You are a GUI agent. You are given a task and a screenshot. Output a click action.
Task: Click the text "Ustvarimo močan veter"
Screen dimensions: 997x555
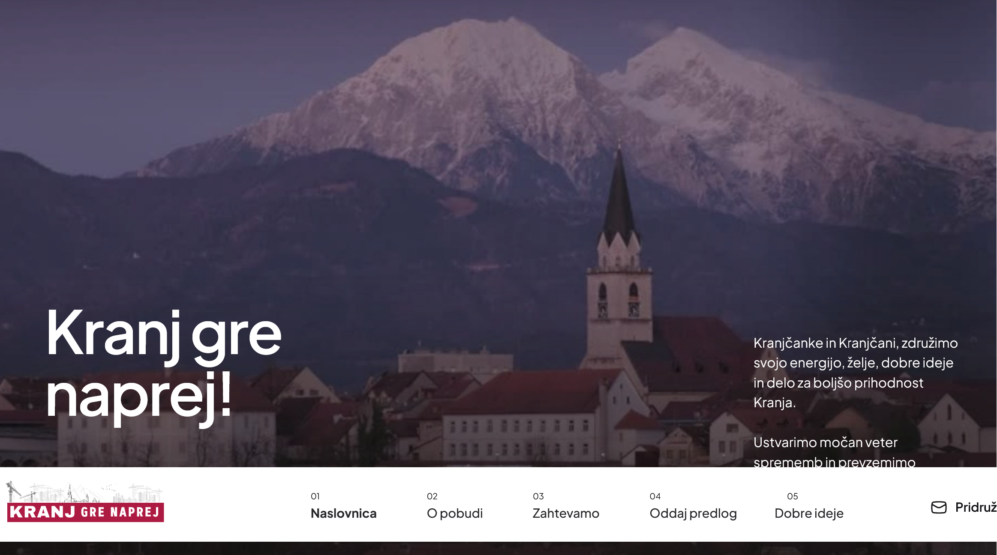825,442
